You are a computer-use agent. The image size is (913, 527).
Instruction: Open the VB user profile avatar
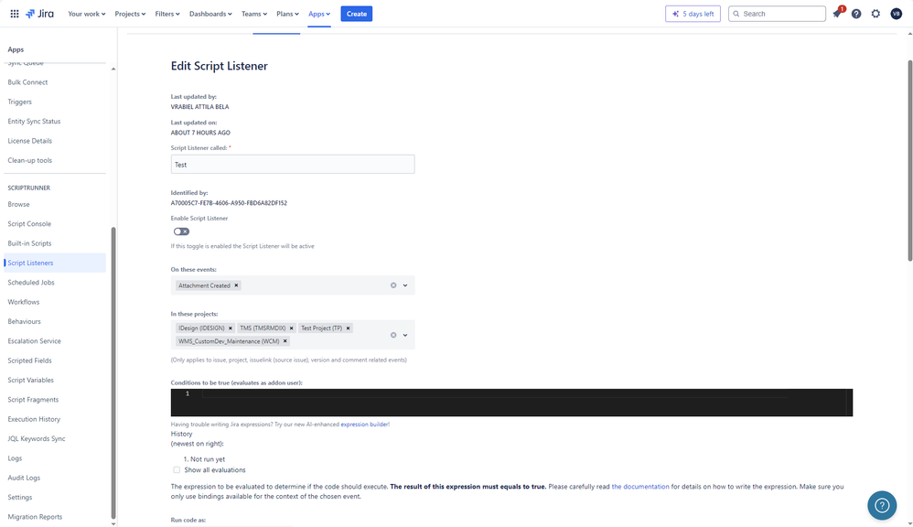[897, 14]
